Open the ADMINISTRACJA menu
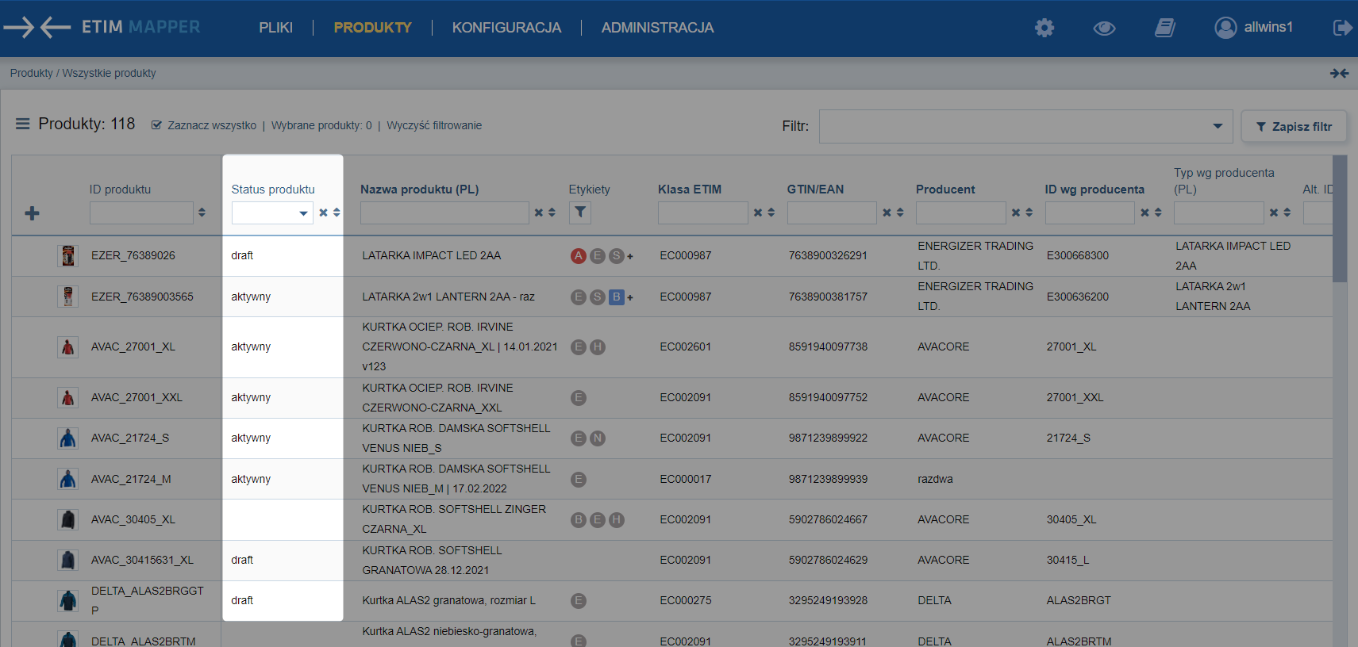 point(658,28)
